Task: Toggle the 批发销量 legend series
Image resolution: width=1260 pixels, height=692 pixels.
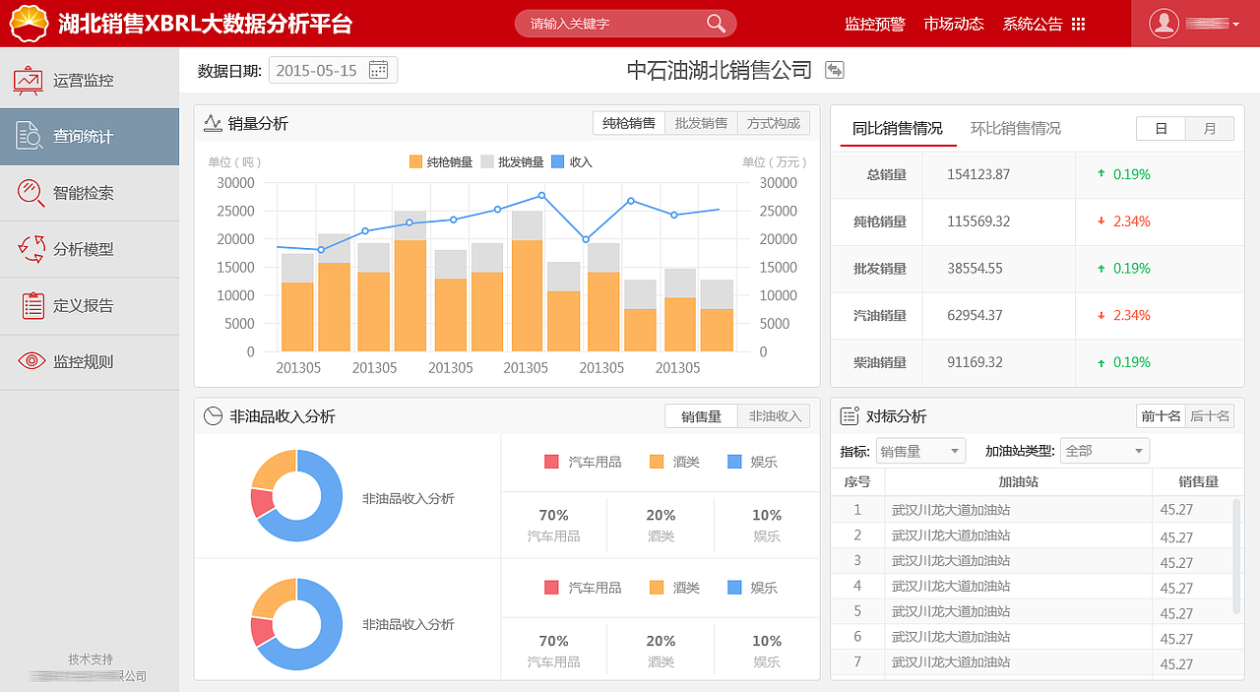Action: (512, 161)
